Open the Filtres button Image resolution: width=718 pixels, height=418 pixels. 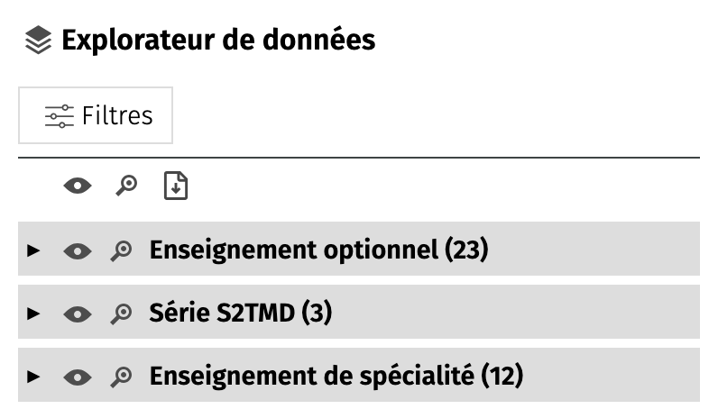96,115
